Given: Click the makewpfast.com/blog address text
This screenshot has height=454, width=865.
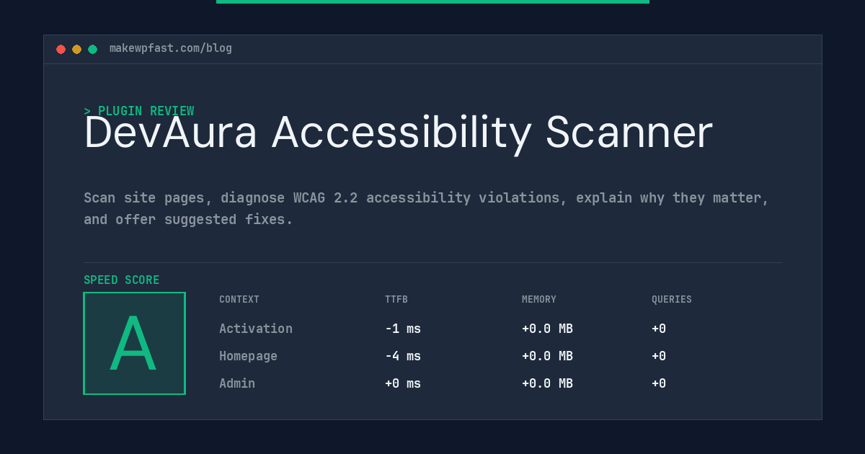Looking at the screenshot, I should pyautogui.click(x=171, y=48).
